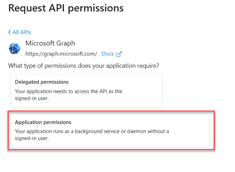Image resolution: width=235 pixels, height=172 pixels.
Task: Open the Docs link
Action: pos(107,54)
